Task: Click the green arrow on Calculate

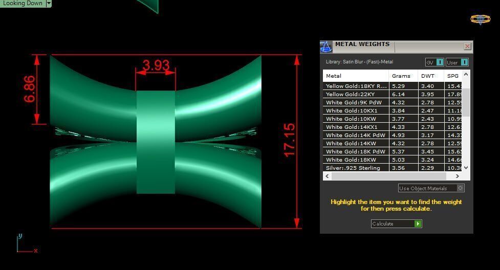Action: coord(418,224)
